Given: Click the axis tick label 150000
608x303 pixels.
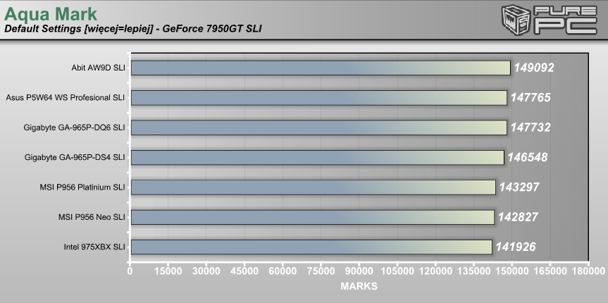Looking at the screenshot, I should click(511, 271).
